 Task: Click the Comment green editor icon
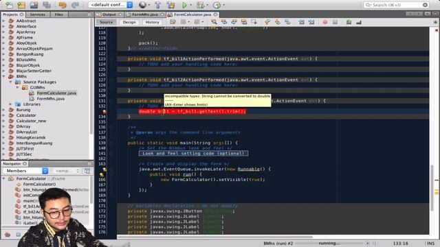click(349, 22)
